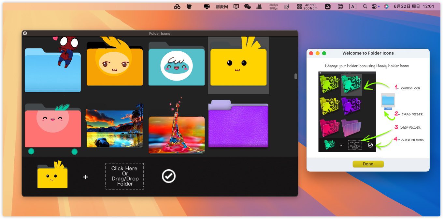Open Spotlight search in menu bar

(x=365, y=6)
